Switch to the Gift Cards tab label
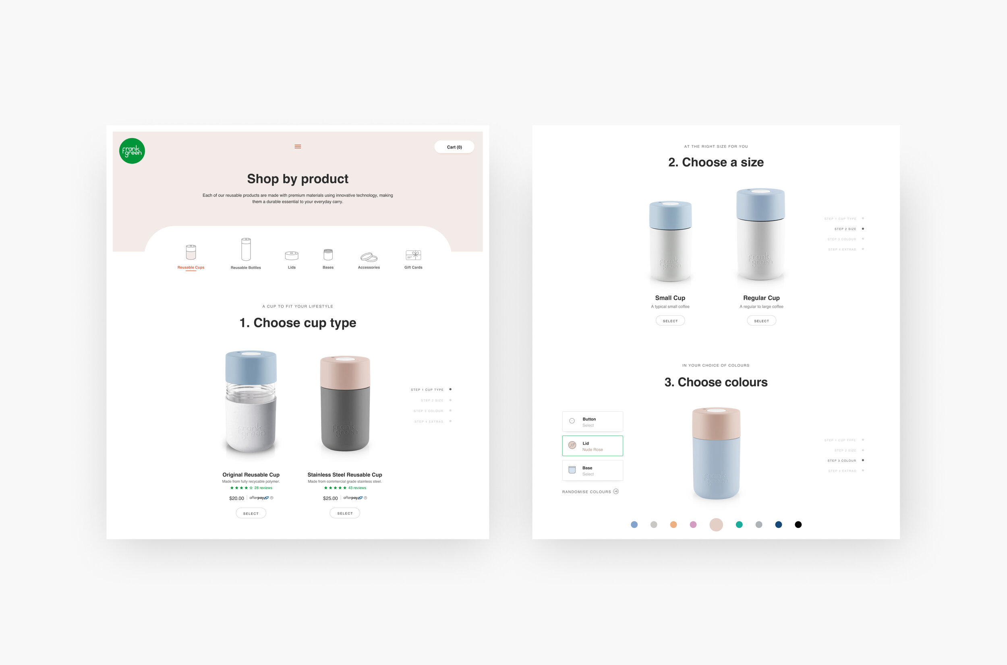Screen dimensions: 1007x665 tap(413, 267)
